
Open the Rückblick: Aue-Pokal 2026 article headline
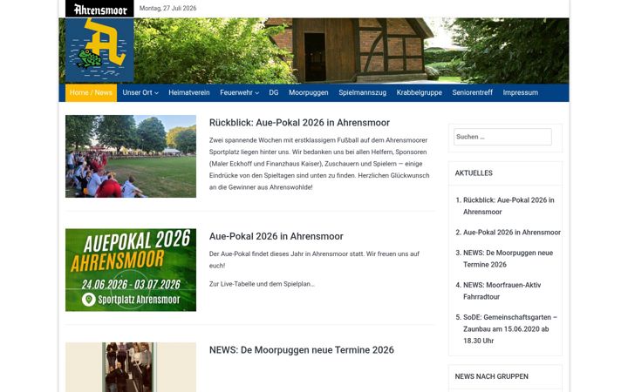(299, 123)
